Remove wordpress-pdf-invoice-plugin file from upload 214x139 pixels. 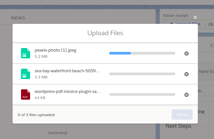tap(187, 95)
